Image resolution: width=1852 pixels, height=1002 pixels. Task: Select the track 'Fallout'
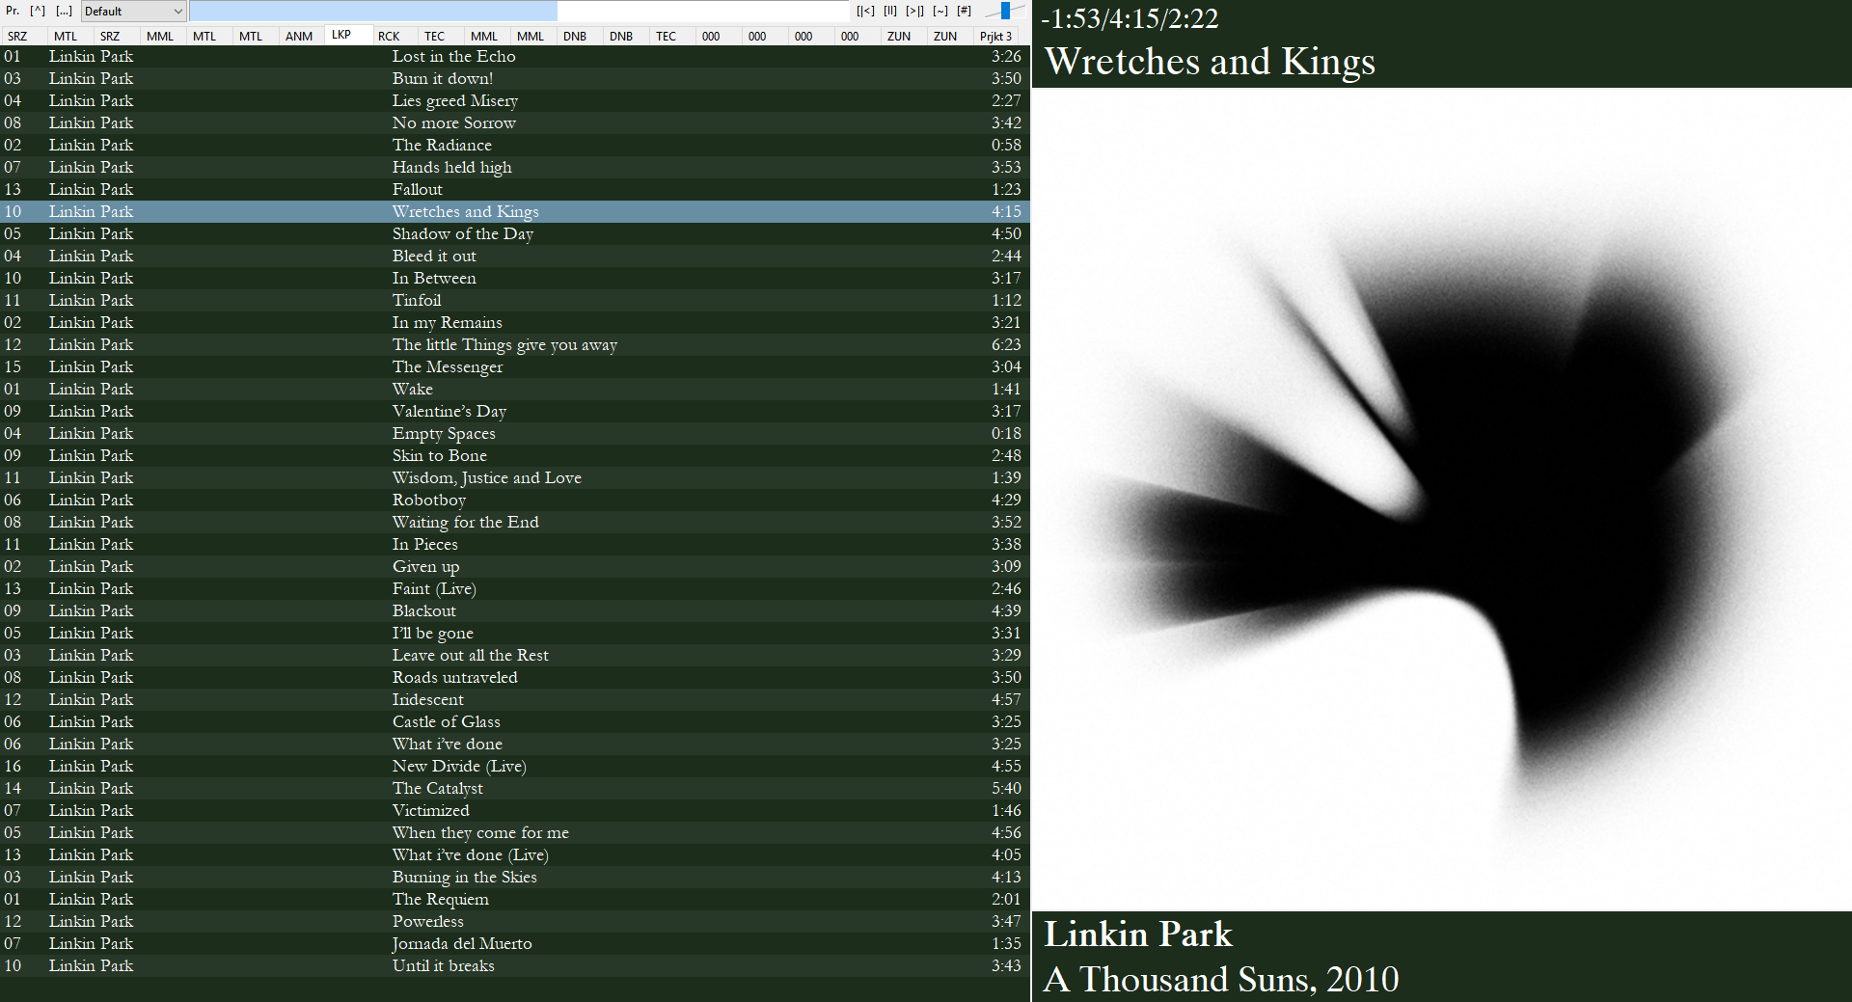[515, 189]
